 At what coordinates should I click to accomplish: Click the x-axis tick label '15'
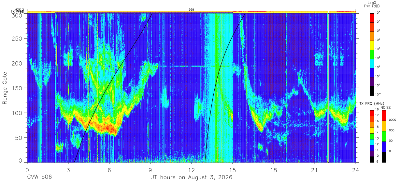tap(233, 170)
